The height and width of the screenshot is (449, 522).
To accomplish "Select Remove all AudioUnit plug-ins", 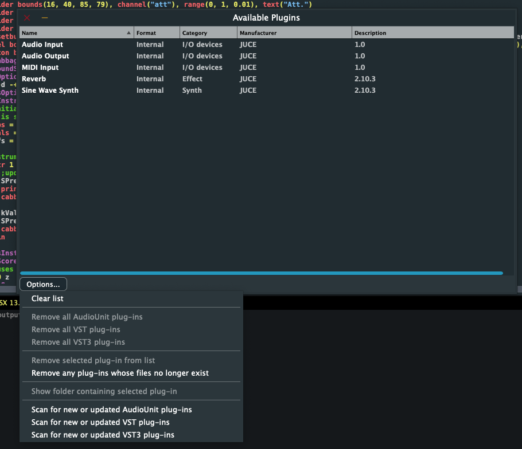I will click(131, 317).
